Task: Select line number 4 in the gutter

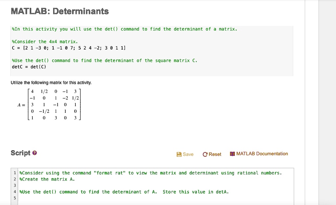Action: coord(15,192)
